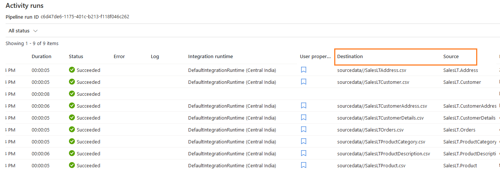
Task: Open the All status filter dropdown
Action: coord(23,31)
